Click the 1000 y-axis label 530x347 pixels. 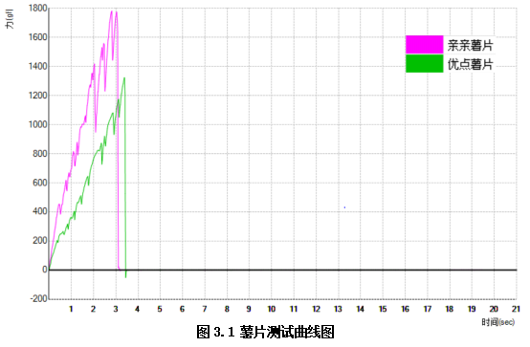click(38, 124)
